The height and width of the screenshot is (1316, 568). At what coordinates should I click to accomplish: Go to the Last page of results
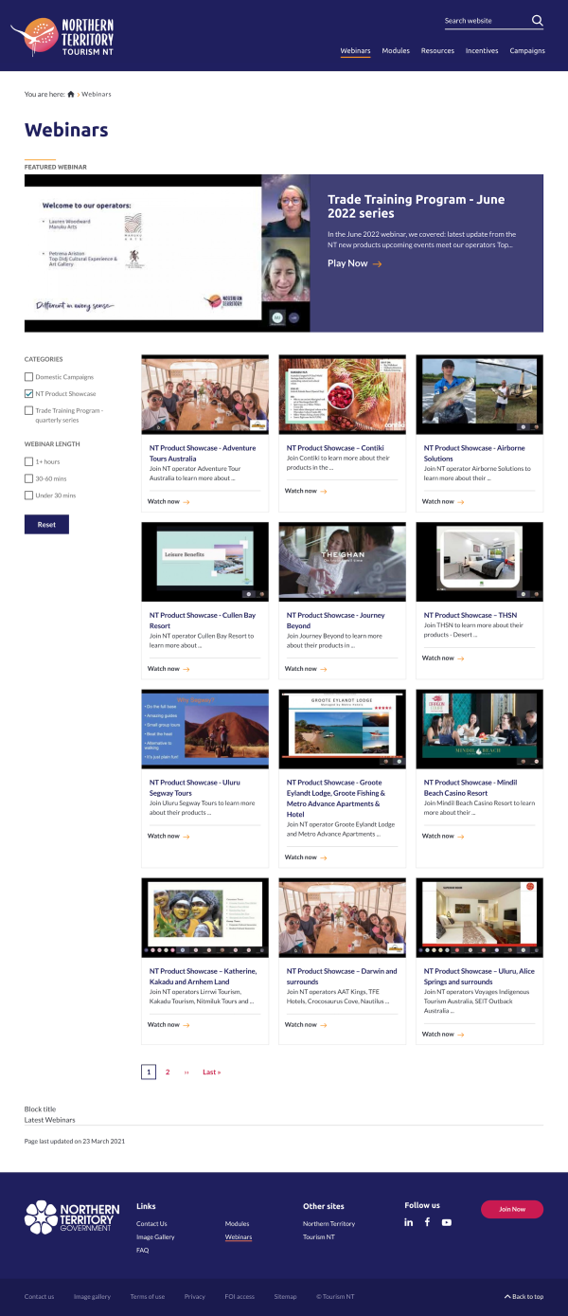click(211, 1072)
